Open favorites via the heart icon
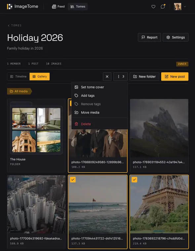The image size is (195, 251). [153, 7]
